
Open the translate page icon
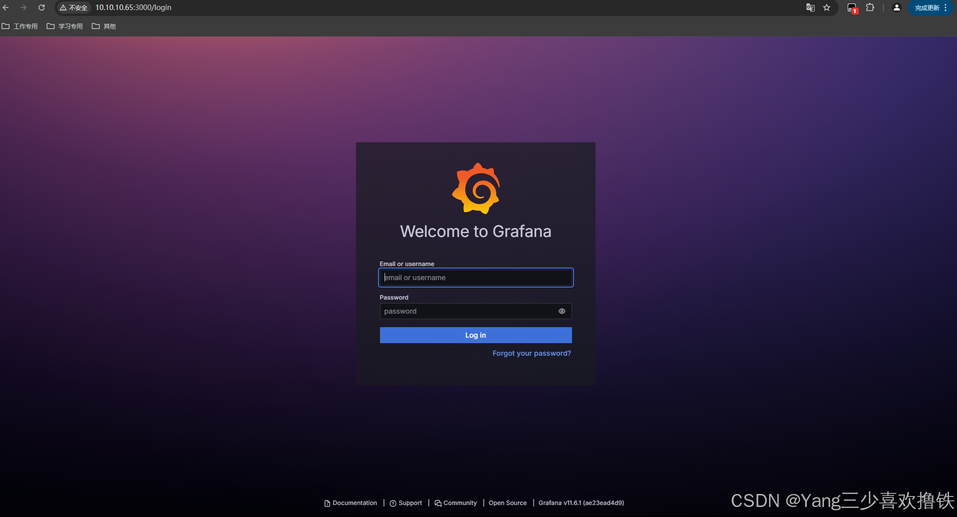click(810, 8)
